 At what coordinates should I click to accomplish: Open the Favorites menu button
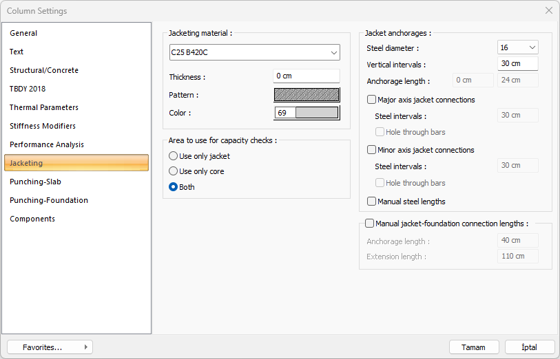pyautogui.click(x=50, y=347)
